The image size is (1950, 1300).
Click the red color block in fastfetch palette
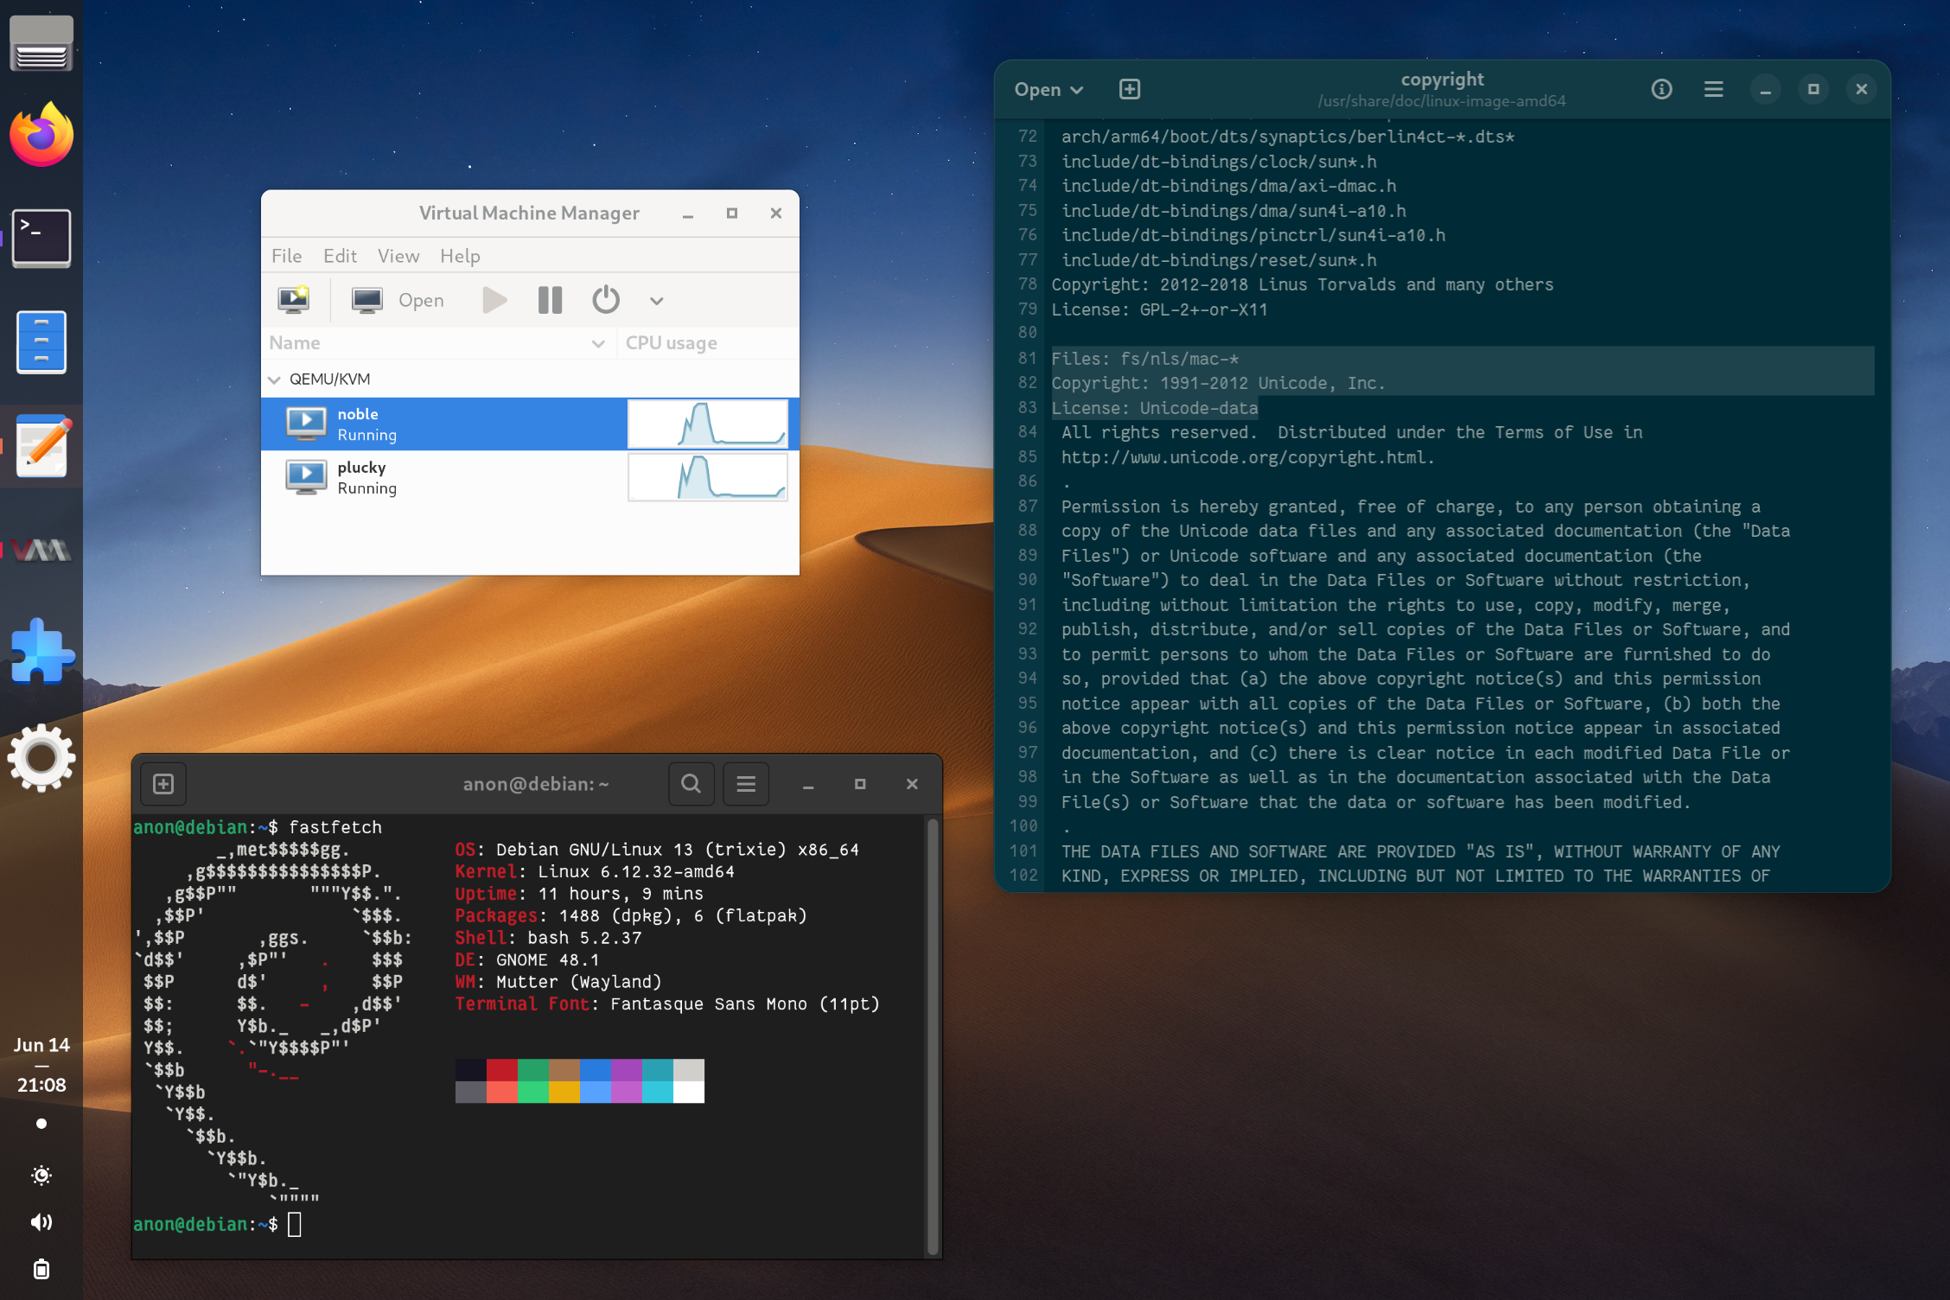click(x=502, y=1070)
